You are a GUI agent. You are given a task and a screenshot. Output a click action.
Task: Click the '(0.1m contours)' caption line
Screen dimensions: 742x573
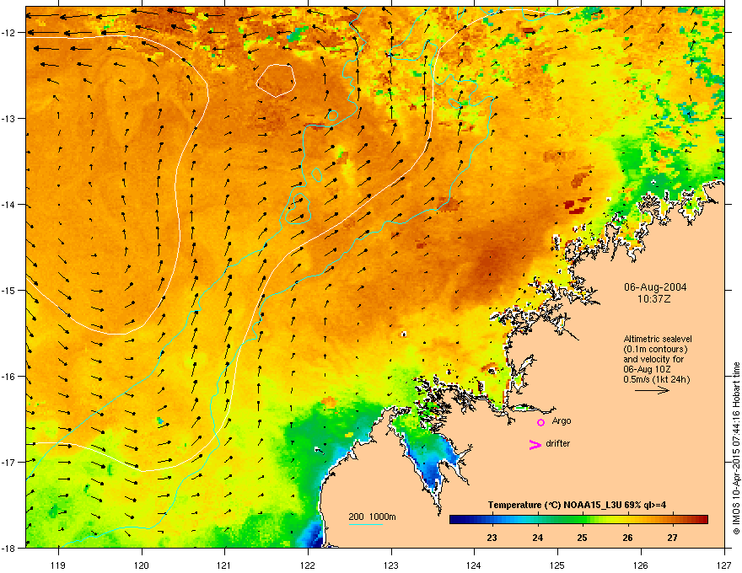(655, 349)
